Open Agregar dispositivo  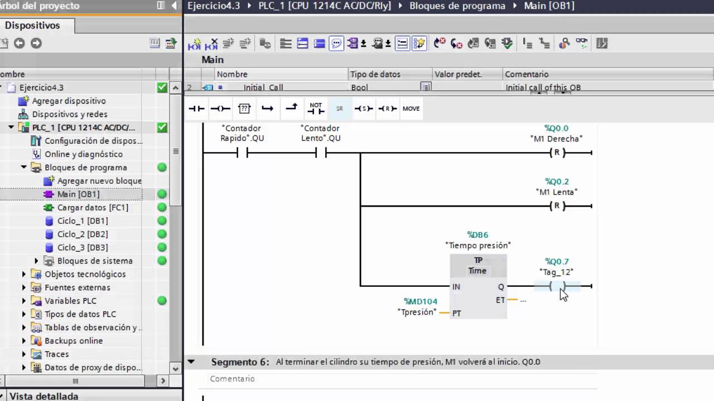(69, 101)
